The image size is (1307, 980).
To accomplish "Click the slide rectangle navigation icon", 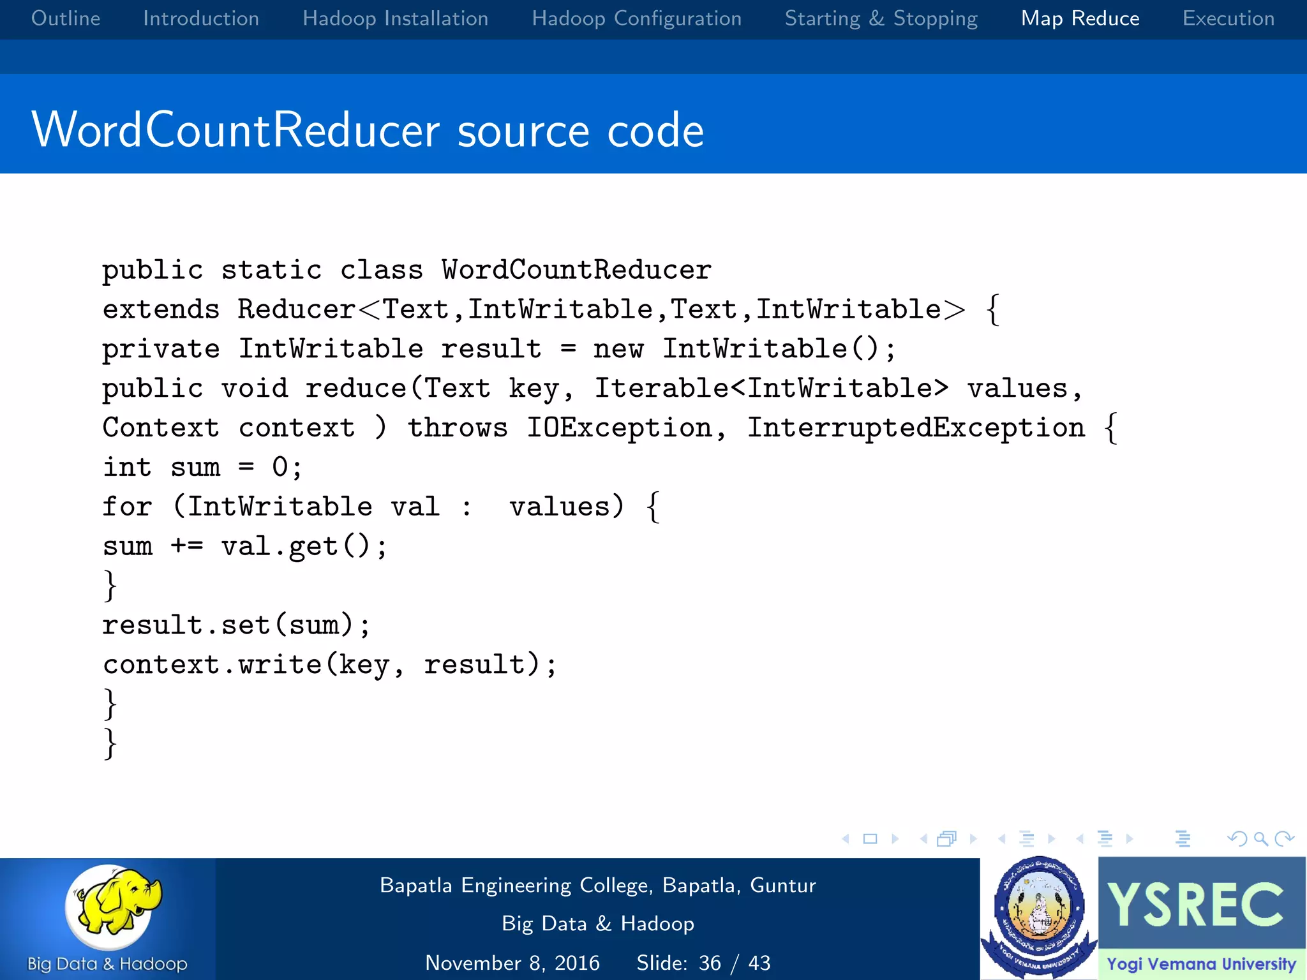I will tap(870, 839).
